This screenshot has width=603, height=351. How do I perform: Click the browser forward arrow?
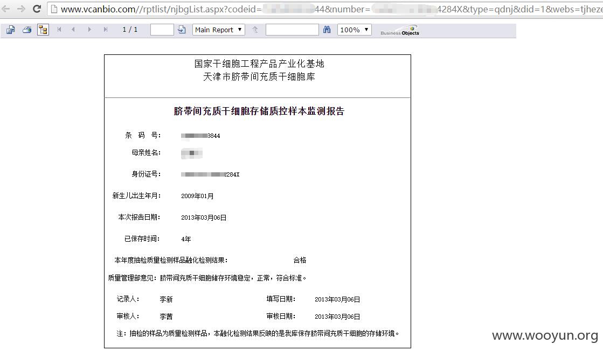pos(21,9)
